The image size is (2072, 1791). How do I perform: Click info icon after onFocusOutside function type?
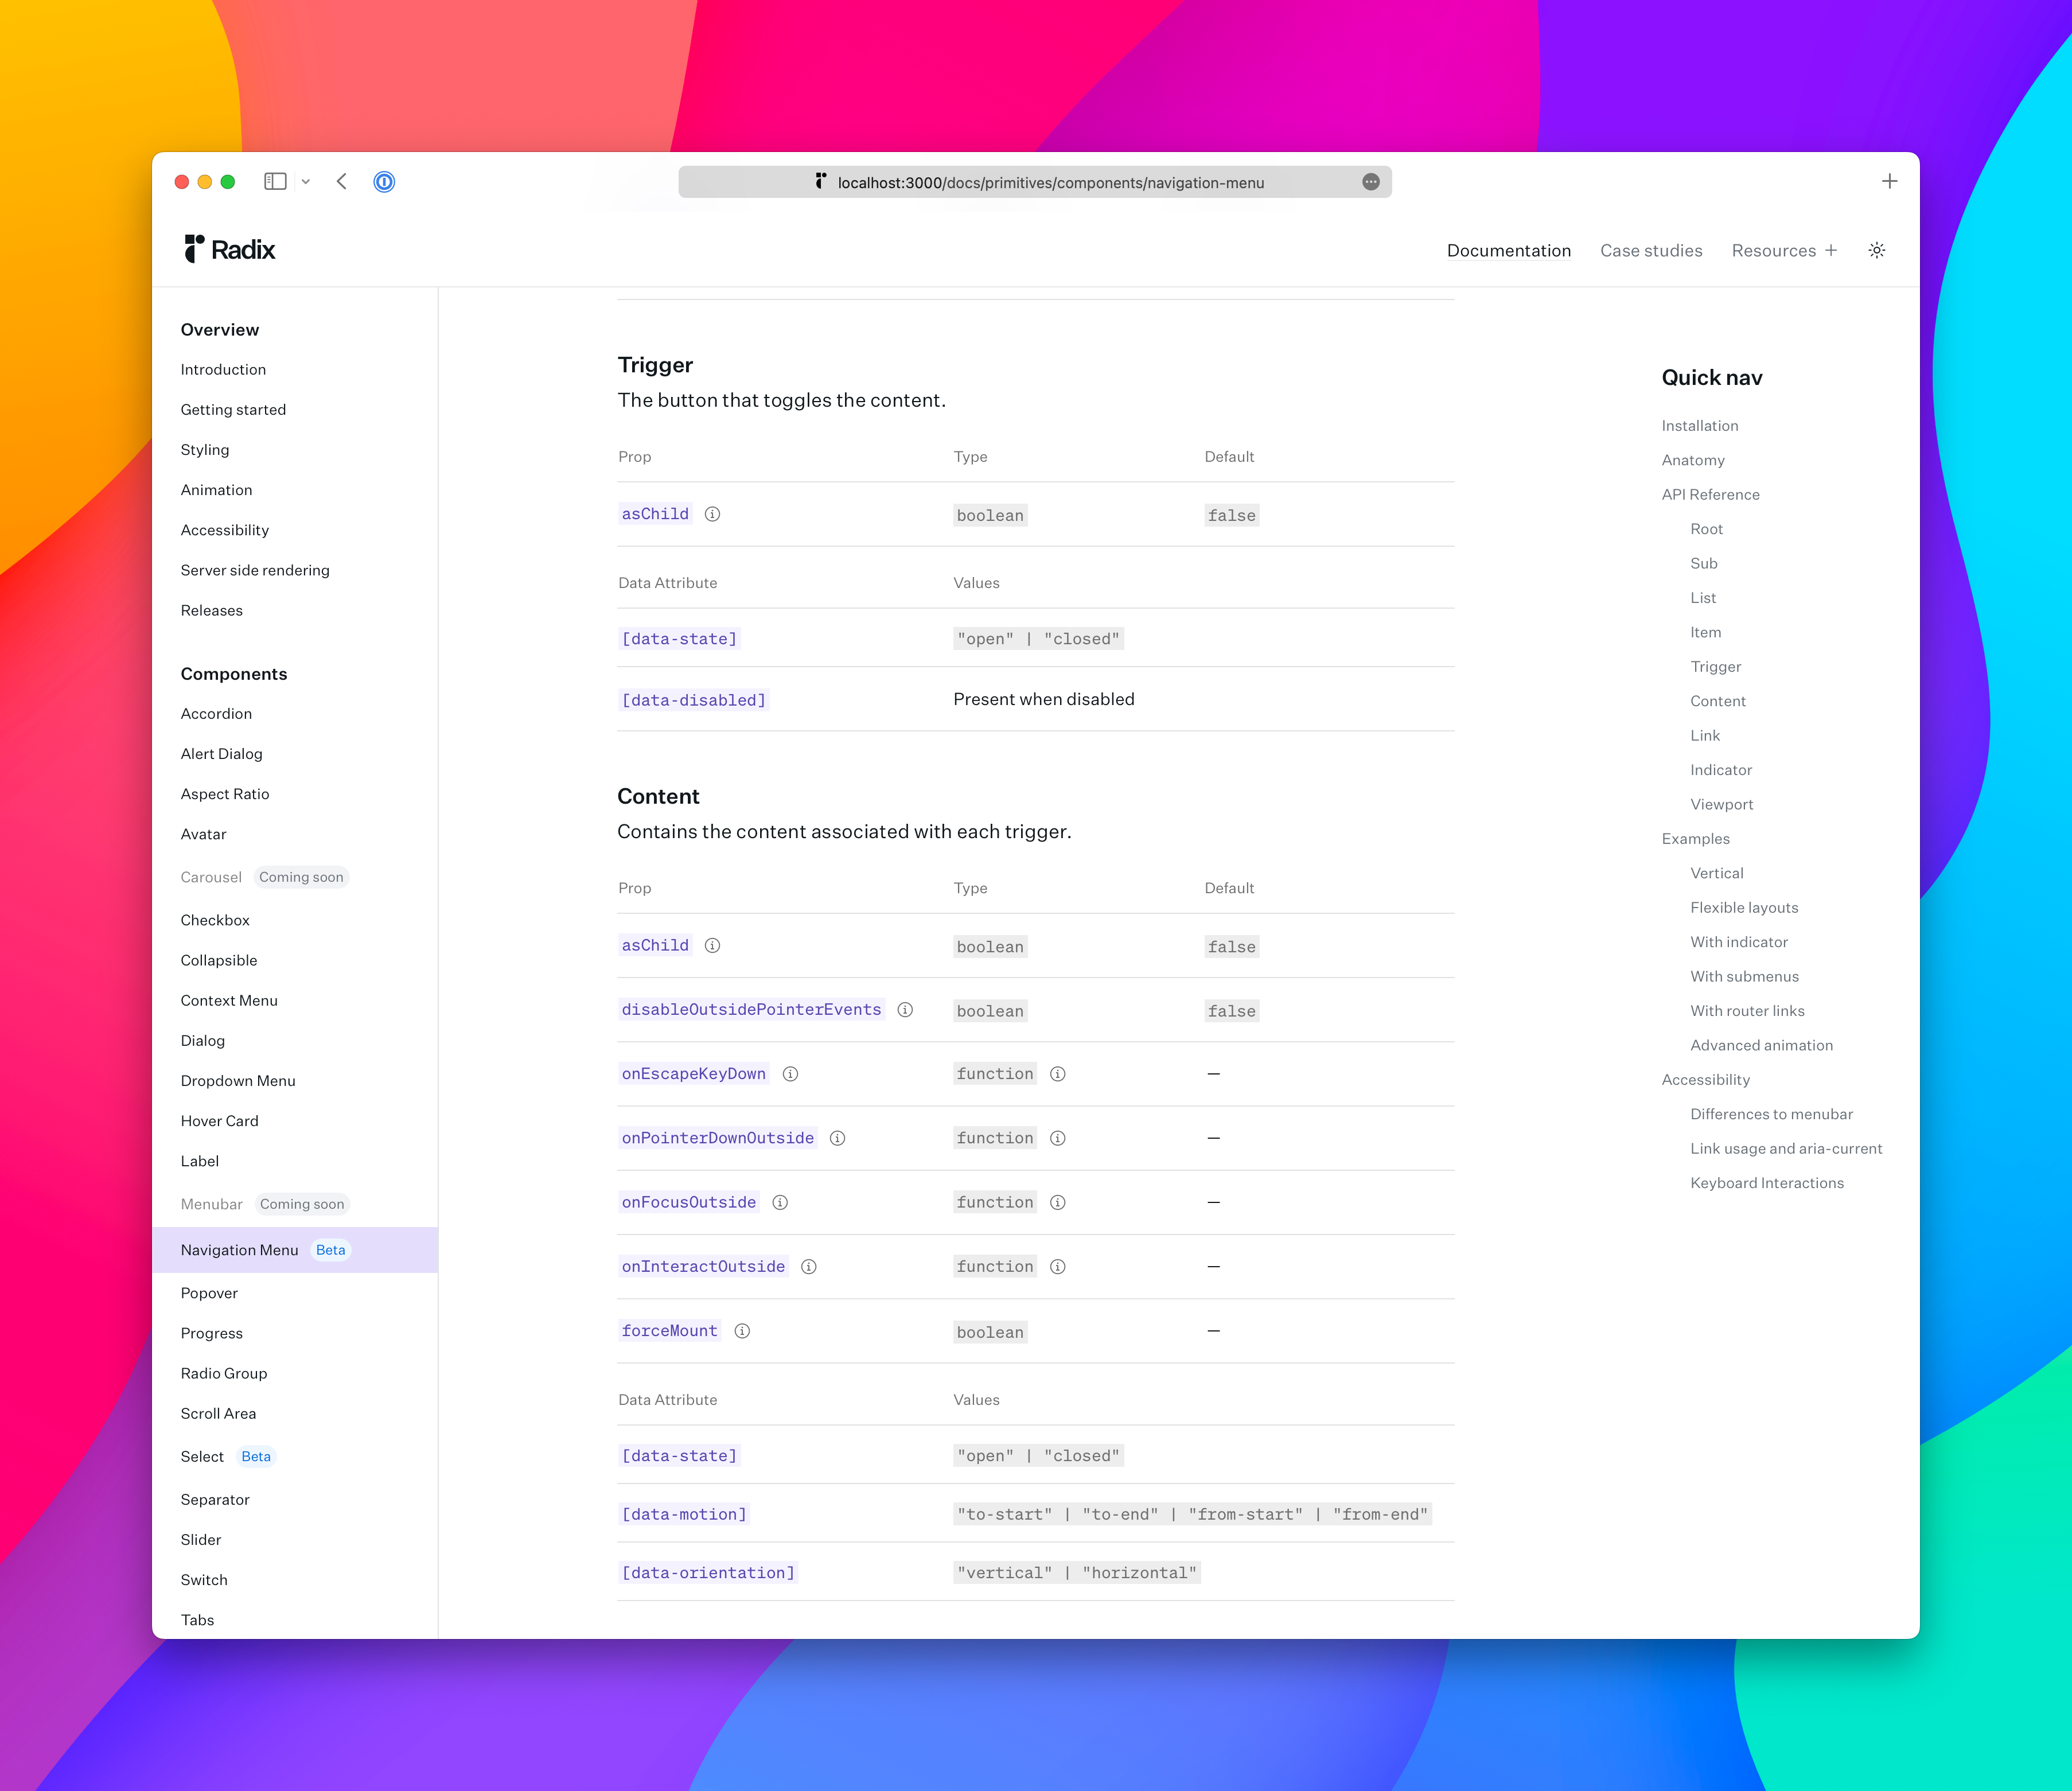coord(1057,1203)
